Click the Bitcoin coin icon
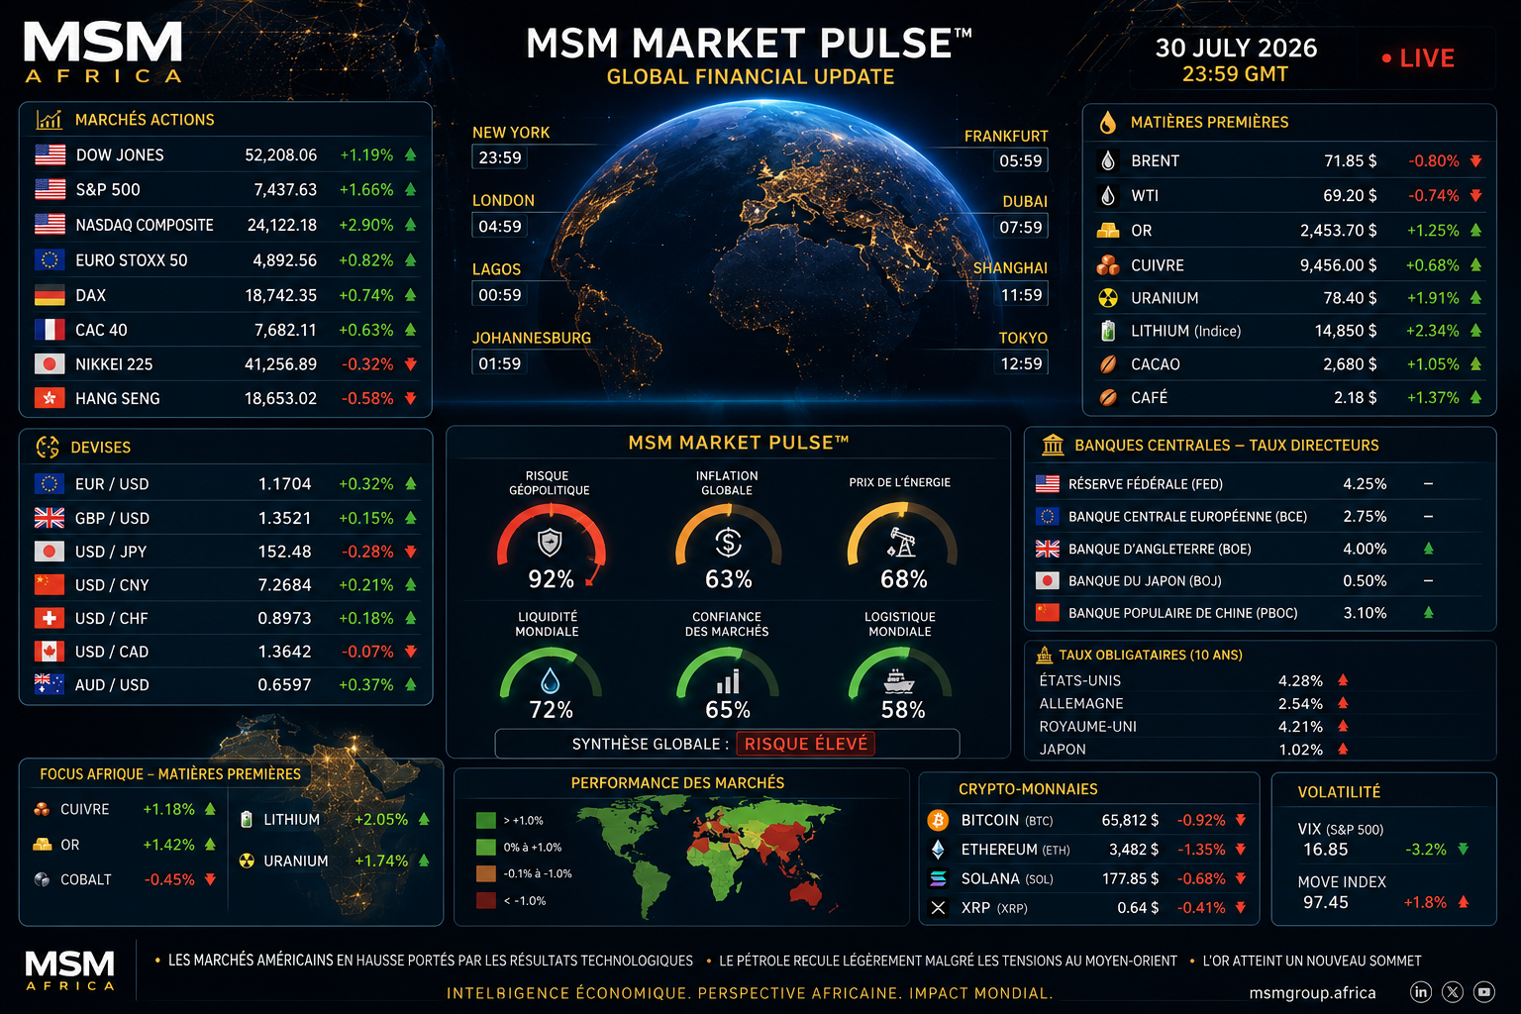The image size is (1521, 1014). [938, 820]
